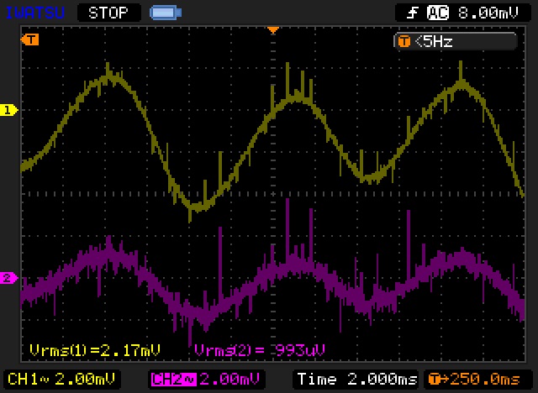
Task: Click the CH2 2.00mV vertical scale value
Action: coord(229,380)
